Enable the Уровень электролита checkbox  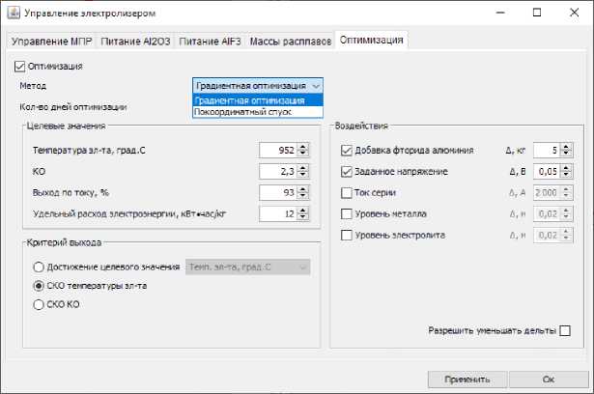click(347, 236)
